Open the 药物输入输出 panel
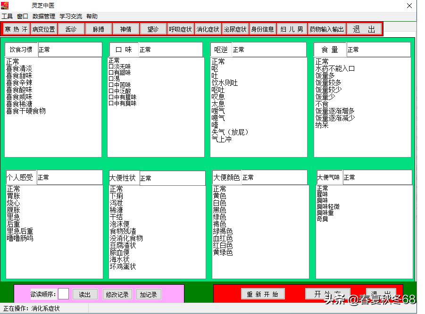Viewport: 425px width, 314px height. pyautogui.click(x=325, y=28)
